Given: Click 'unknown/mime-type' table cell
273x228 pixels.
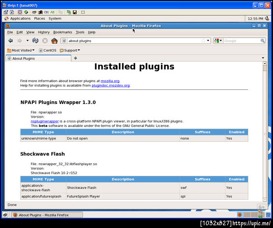Looking at the screenshot, I should point(43,138).
